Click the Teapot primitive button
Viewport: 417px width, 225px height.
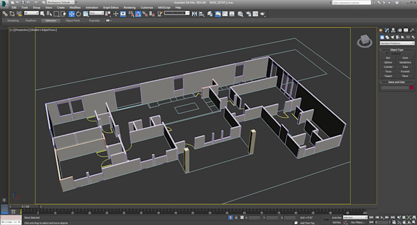tap(388, 76)
